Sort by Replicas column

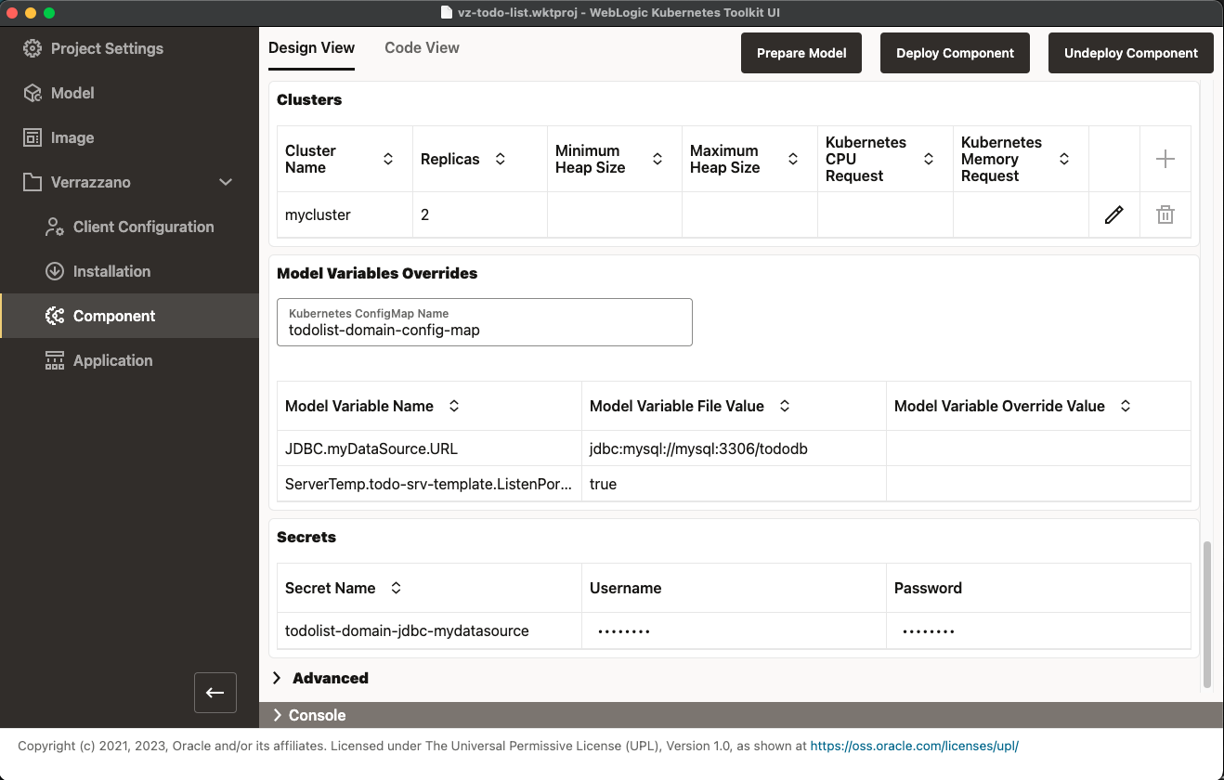pyautogui.click(x=500, y=159)
